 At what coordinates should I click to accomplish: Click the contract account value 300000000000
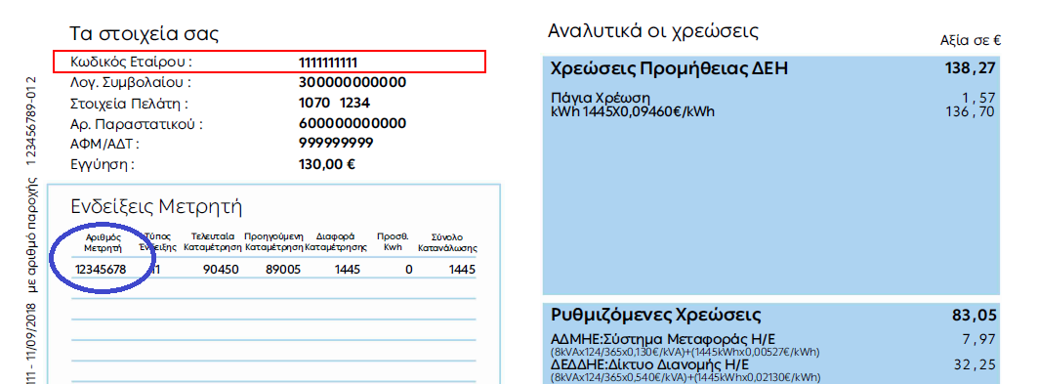[x=353, y=83]
